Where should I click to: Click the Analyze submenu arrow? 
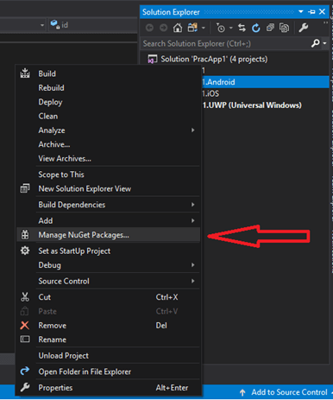coord(193,130)
